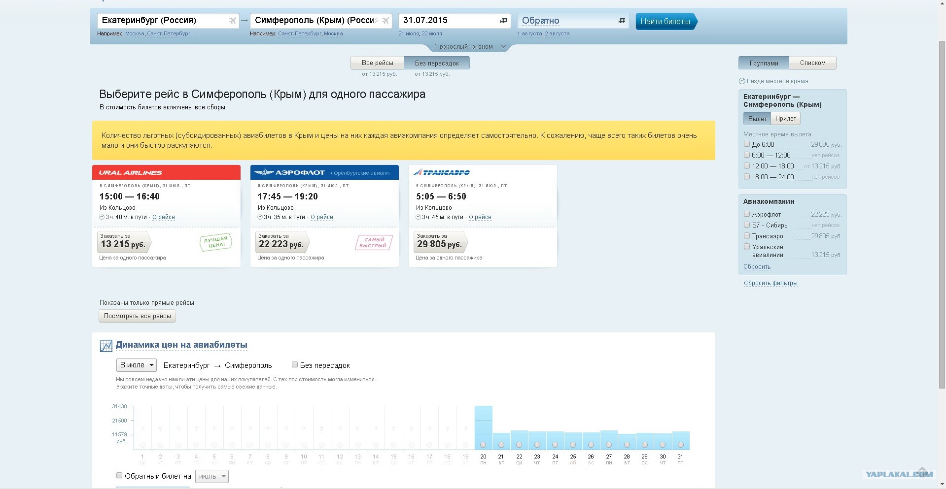Click the Аэрофлот logo header
This screenshot has width=946, height=489.
(324, 172)
